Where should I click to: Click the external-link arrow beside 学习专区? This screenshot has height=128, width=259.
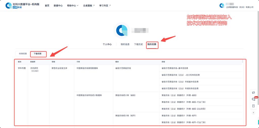point(110,6)
